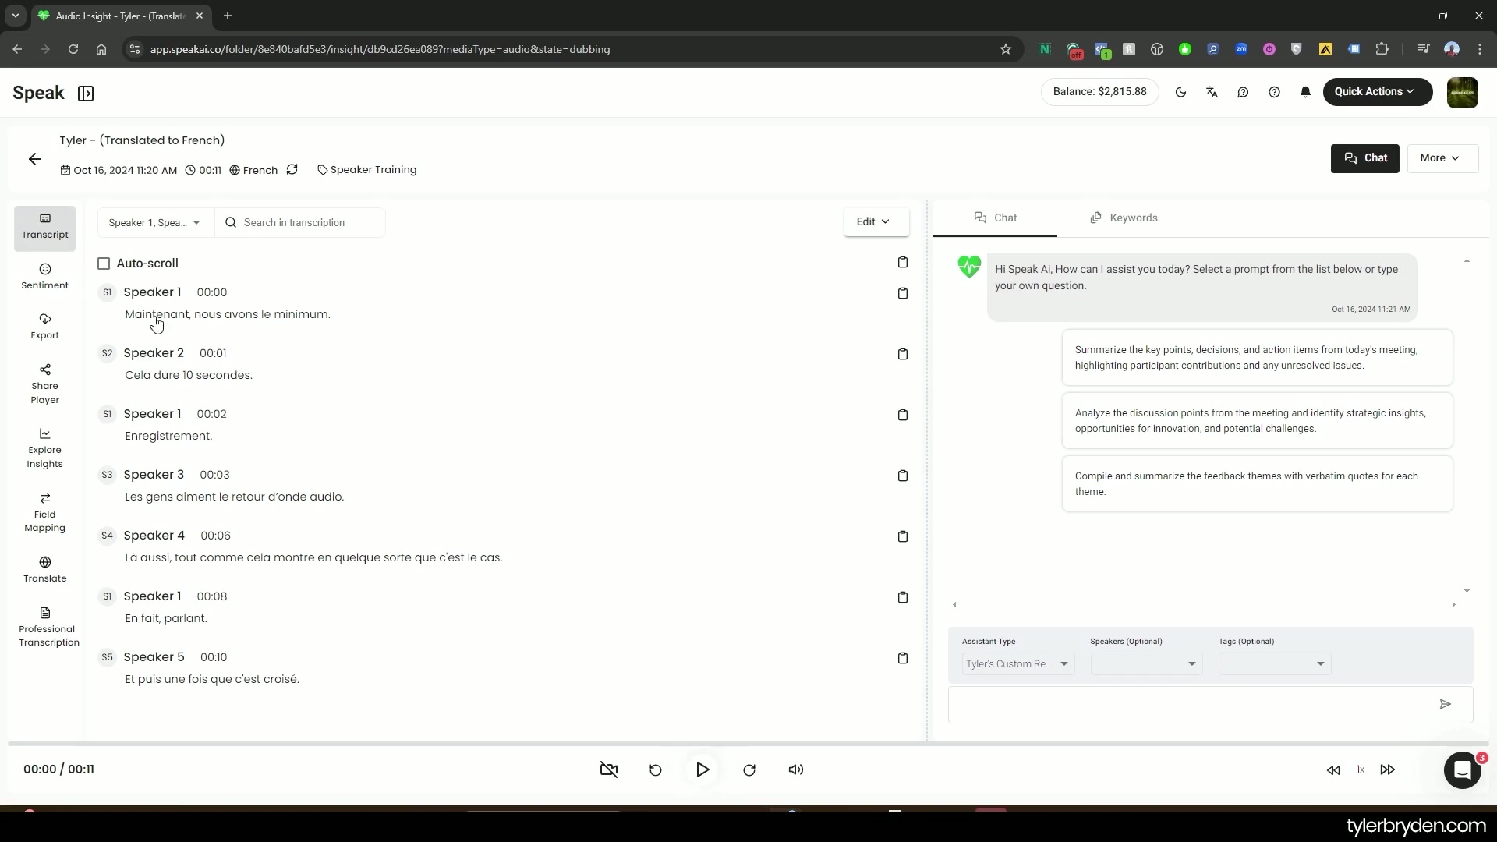Open the Edit dropdown
1497x842 pixels.
[x=876, y=222]
